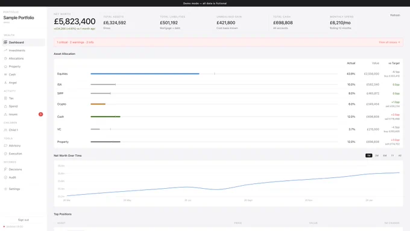The image size is (410, 231).
Task: Click the Spend bag icon
Action: pos(5,106)
